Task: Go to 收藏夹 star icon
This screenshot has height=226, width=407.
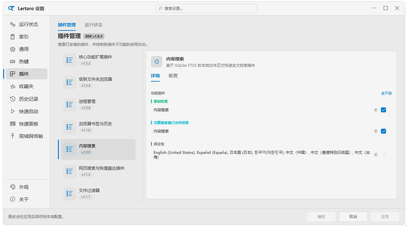Action: [x=13, y=87]
